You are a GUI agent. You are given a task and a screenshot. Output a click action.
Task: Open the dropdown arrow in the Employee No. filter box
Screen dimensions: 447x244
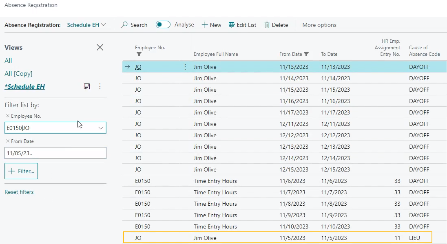pos(101,127)
